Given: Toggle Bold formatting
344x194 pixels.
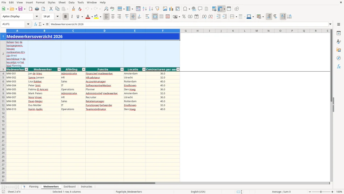Looking at the screenshot, I should click(x=66, y=17).
